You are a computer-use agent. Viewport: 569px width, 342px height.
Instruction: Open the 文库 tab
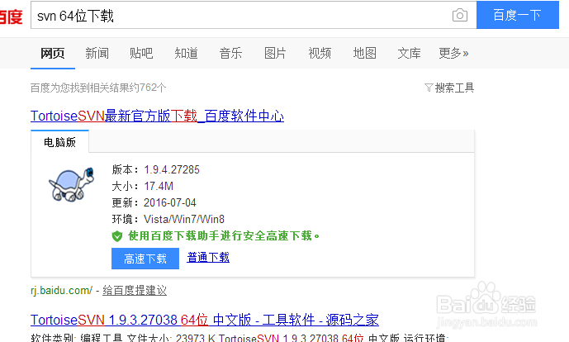(x=409, y=54)
